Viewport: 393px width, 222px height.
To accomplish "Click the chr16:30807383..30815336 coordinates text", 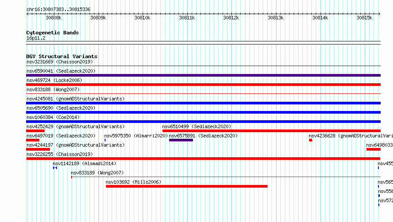I will coord(58,9).
